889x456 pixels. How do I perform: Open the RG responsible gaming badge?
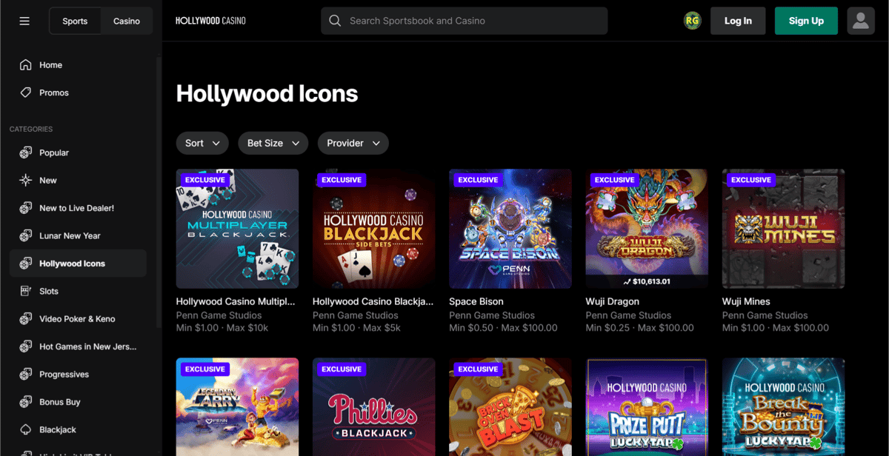693,21
